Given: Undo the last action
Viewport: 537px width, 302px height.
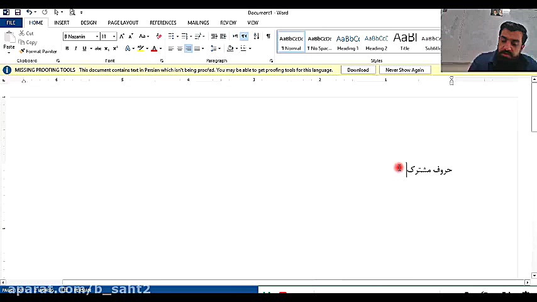Looking at the screenshot, I should pos(29,13).
